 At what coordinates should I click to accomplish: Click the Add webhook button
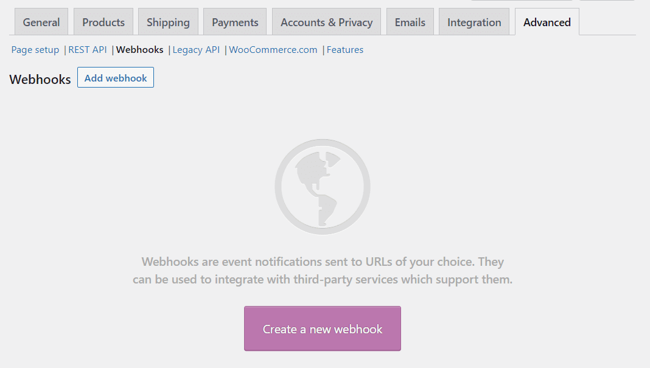(x=115, y=77)
